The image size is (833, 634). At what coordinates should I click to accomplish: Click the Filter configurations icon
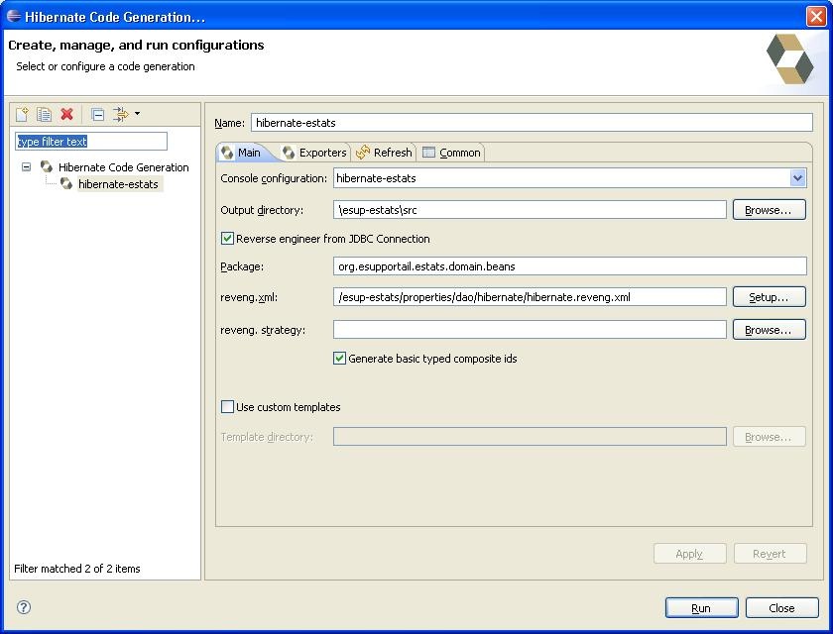click(120, 115)
